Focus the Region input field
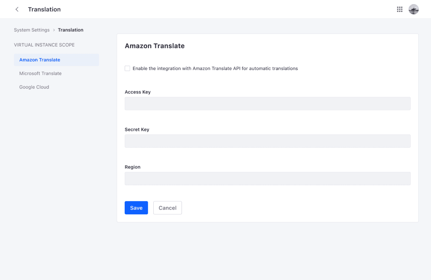 267,179
